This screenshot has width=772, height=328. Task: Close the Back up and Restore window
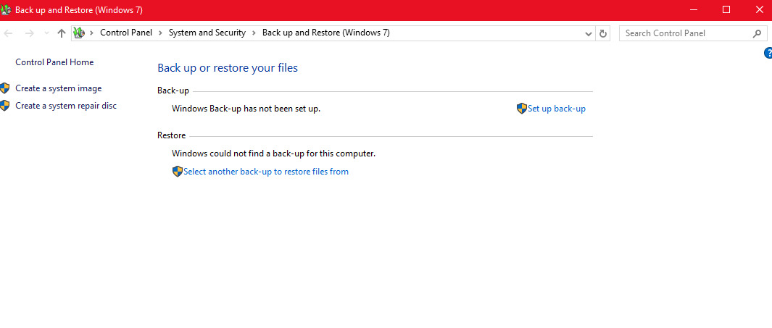(759, 10)
